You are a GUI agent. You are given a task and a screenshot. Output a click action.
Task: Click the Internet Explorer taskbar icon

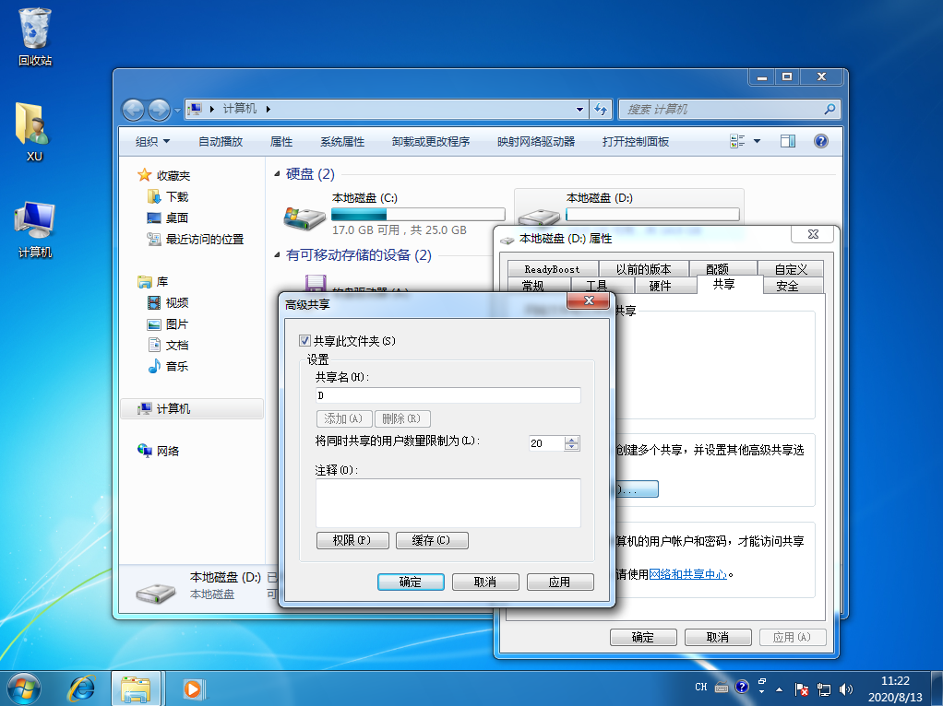pyautogui.click(x=83, y=688)
